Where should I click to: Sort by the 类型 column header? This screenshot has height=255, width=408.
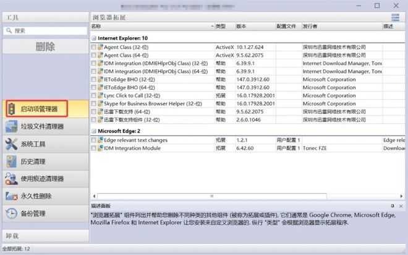225,27
